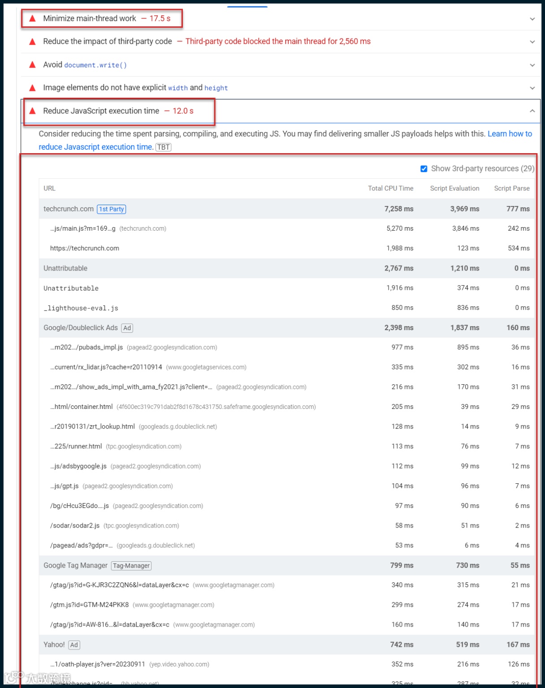The width and height of the screenshot is (545, 688).
Task: Click the 17.5 s main-thread work value
Action: pos(160,18)
